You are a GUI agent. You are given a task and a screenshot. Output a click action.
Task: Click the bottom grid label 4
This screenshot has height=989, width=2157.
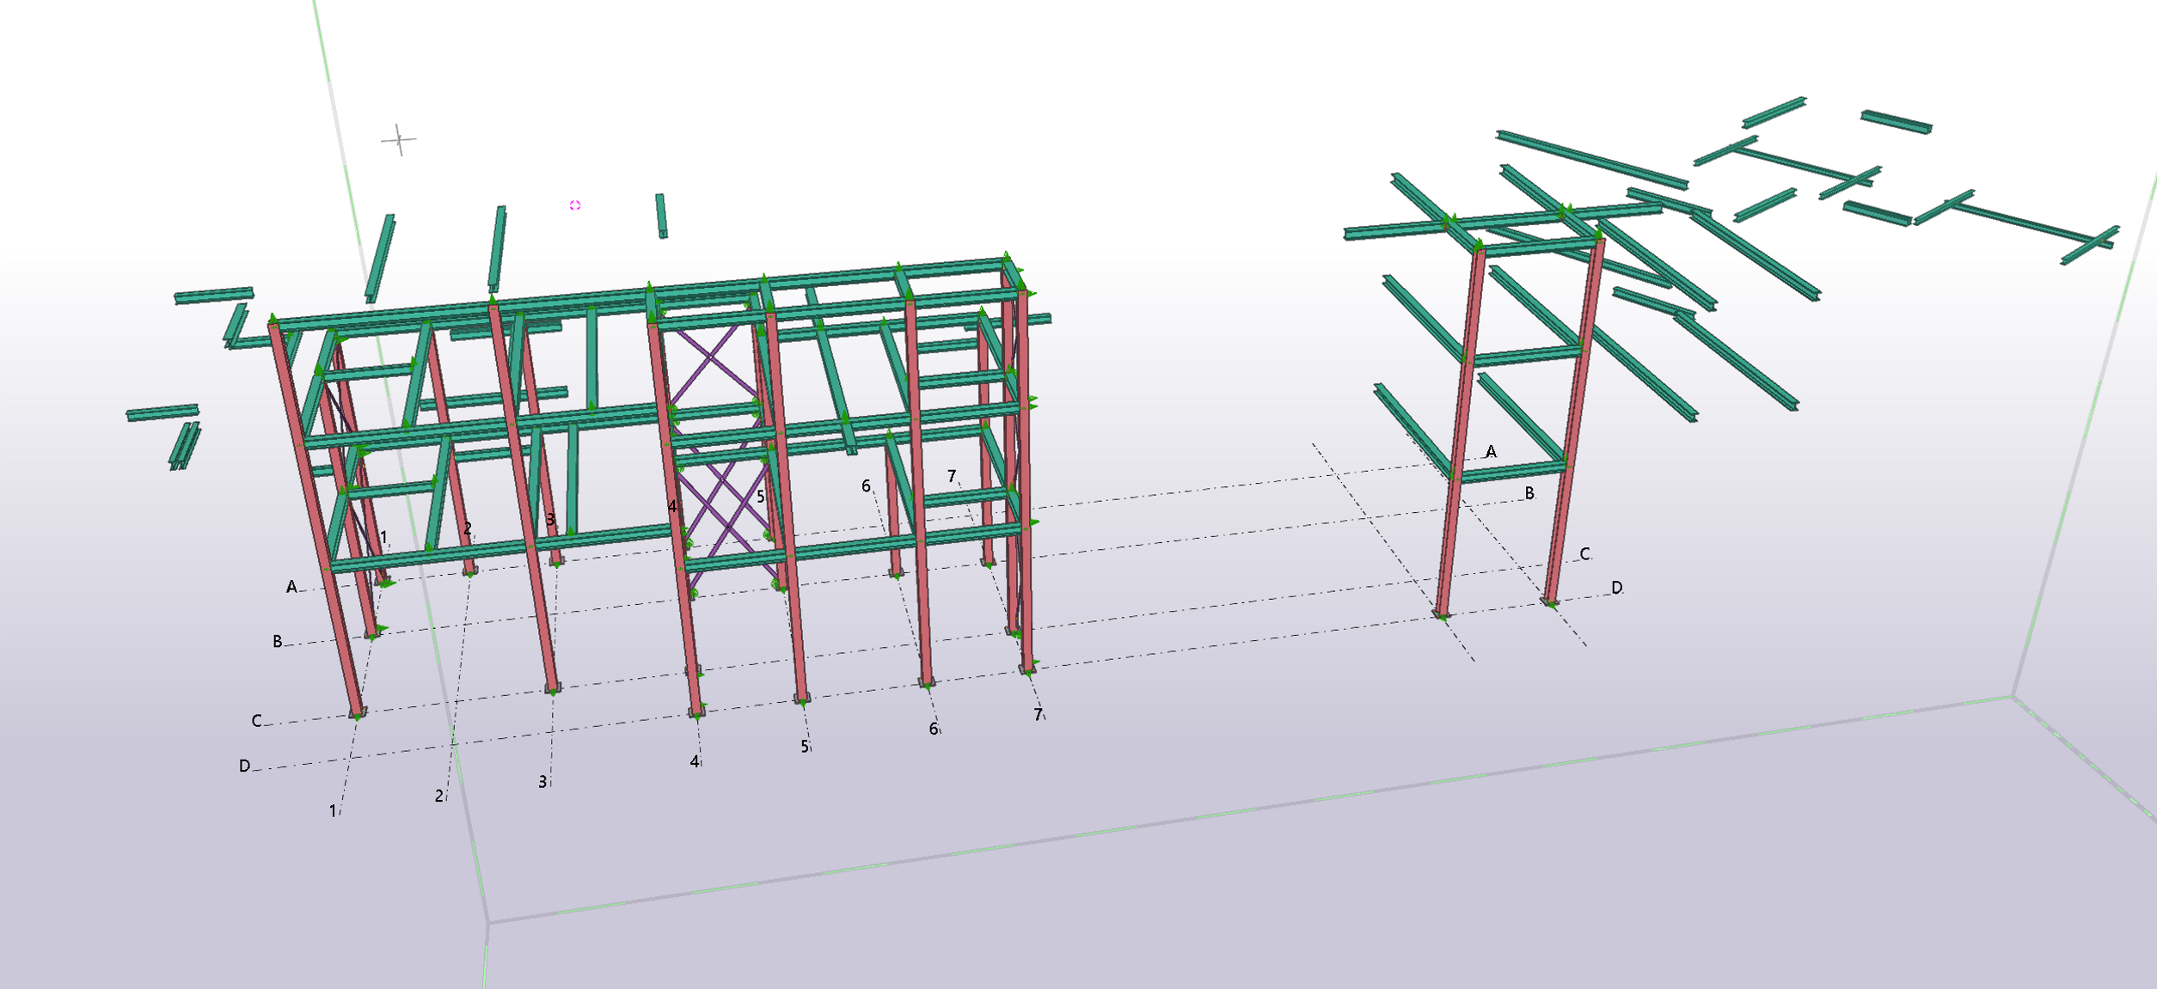[x=695, y=762]
